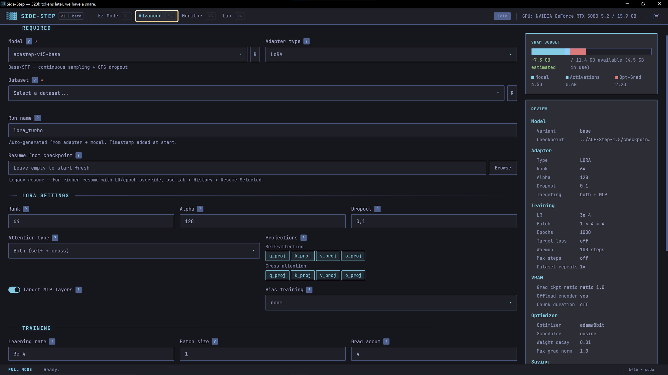Image resolution: width=668 pixels, height=375 pixels.
Task: Click the refresh R button beside Dataset
Action: tap(512, 93)
